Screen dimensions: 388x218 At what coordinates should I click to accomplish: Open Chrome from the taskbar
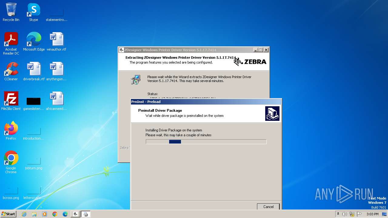55,214
